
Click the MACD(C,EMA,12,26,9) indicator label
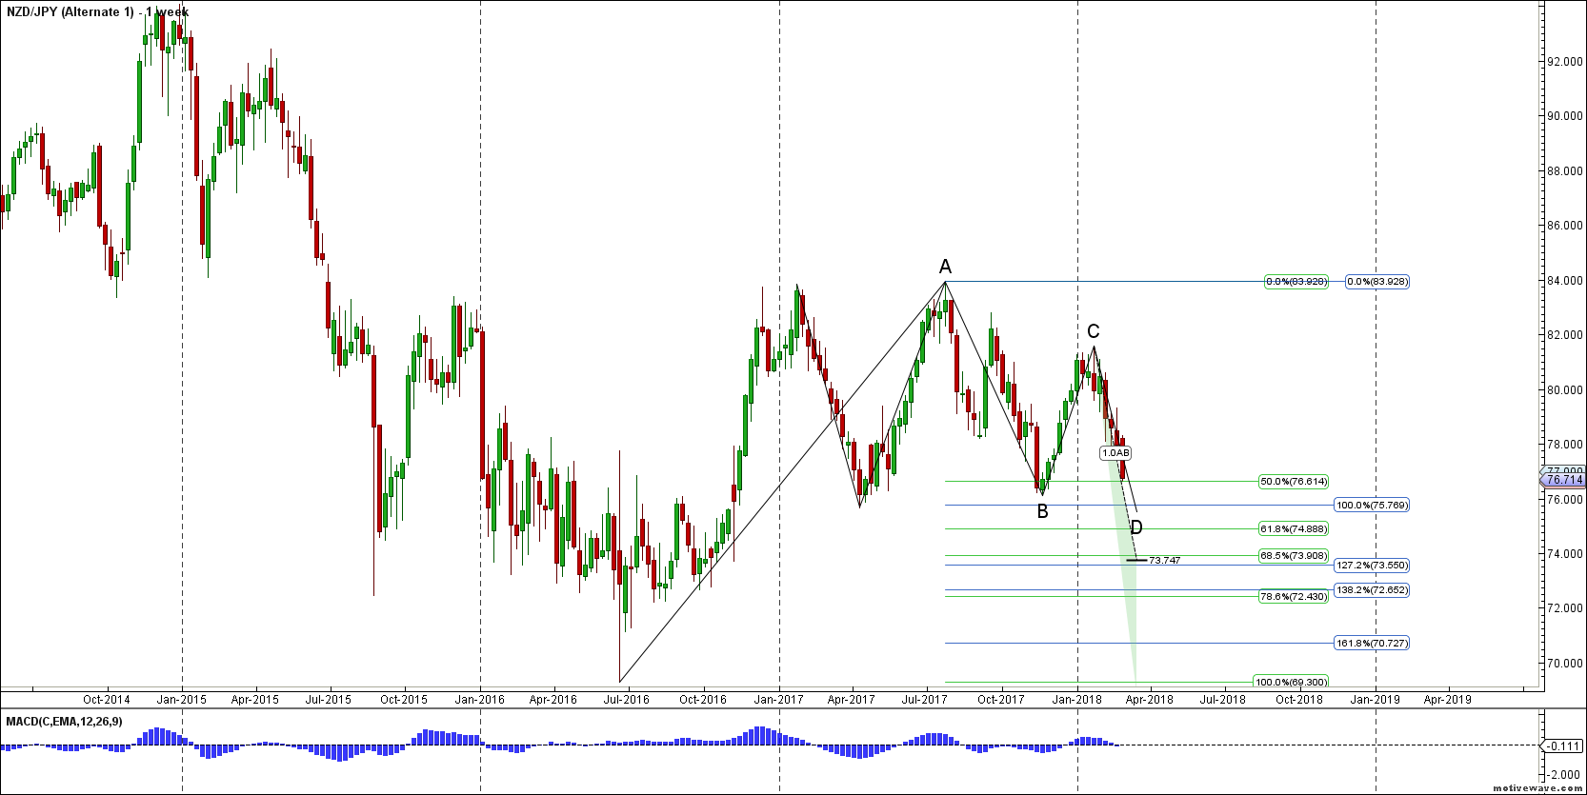[64, 722]
